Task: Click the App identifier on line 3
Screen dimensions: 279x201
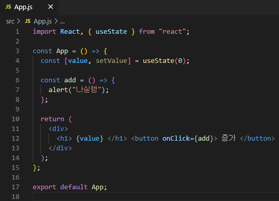Action: tap(62, 51)
